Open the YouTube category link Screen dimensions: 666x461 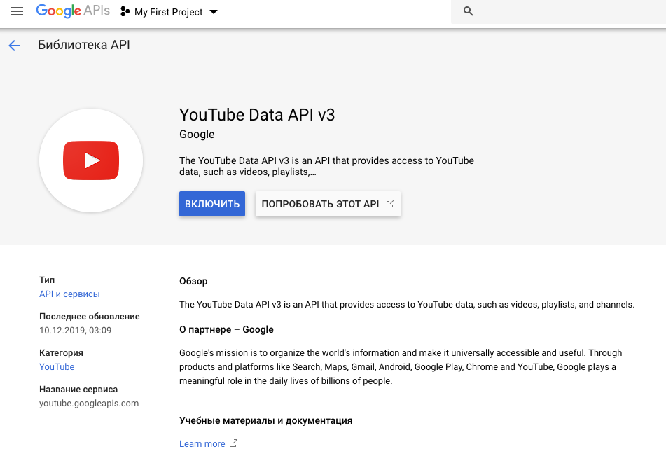click(57, 366)
